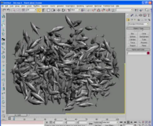Click the Zoom magnifier viewport control

click(x=140, y=122)
